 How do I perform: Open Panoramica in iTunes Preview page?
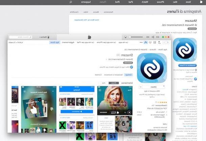pos(108,12)
